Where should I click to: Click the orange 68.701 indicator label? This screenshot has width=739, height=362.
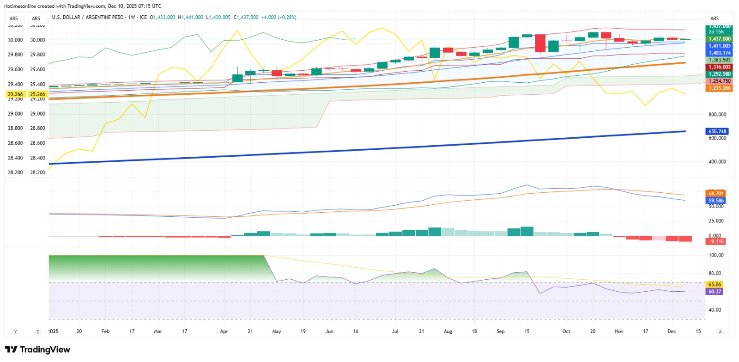click(x=716, y=193)
